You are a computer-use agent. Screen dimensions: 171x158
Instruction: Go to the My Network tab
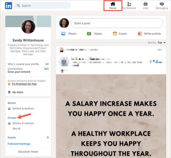pyautogui.click(x=129, y=6)
